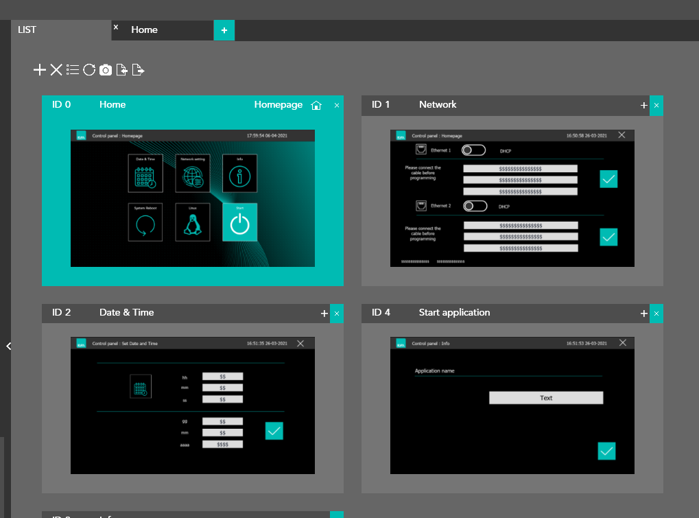Switch to list view via toolbar icon
Screen dimensions: 699x518
pyautogui.click(x=73, y=69)
